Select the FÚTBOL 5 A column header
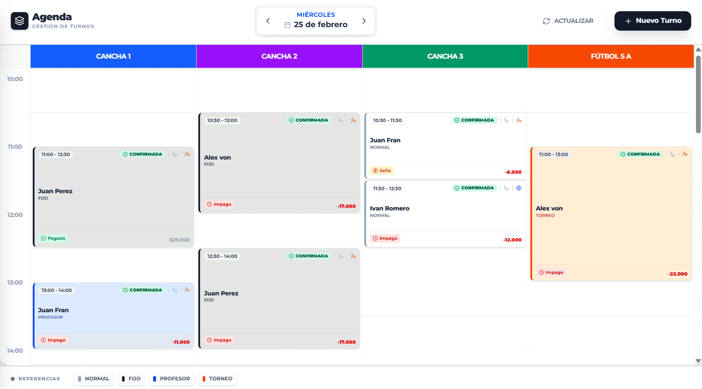The height and width of the screenshot is (389, 702). click(611, 56)
